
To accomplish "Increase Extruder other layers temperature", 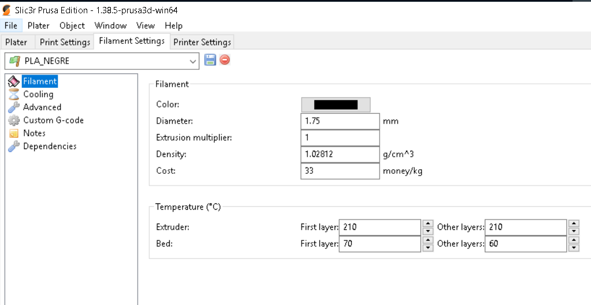I will pos(574,223).
